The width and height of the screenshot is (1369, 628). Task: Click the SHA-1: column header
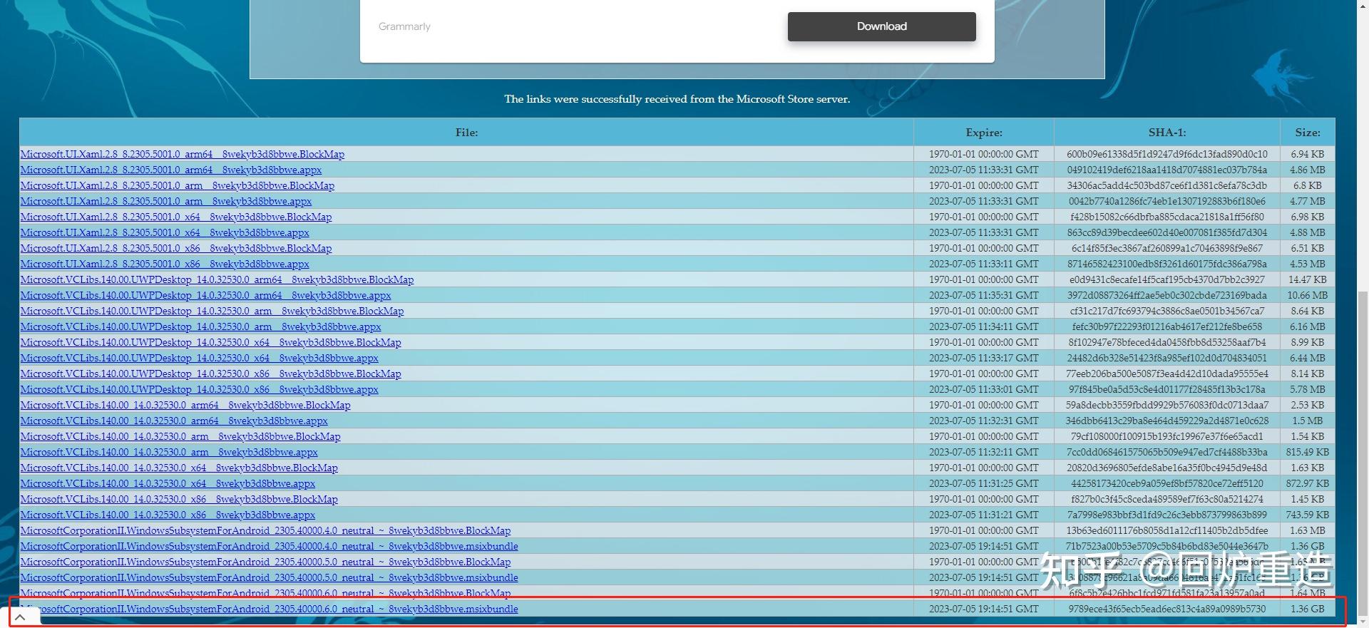(x=1167, y=133)
